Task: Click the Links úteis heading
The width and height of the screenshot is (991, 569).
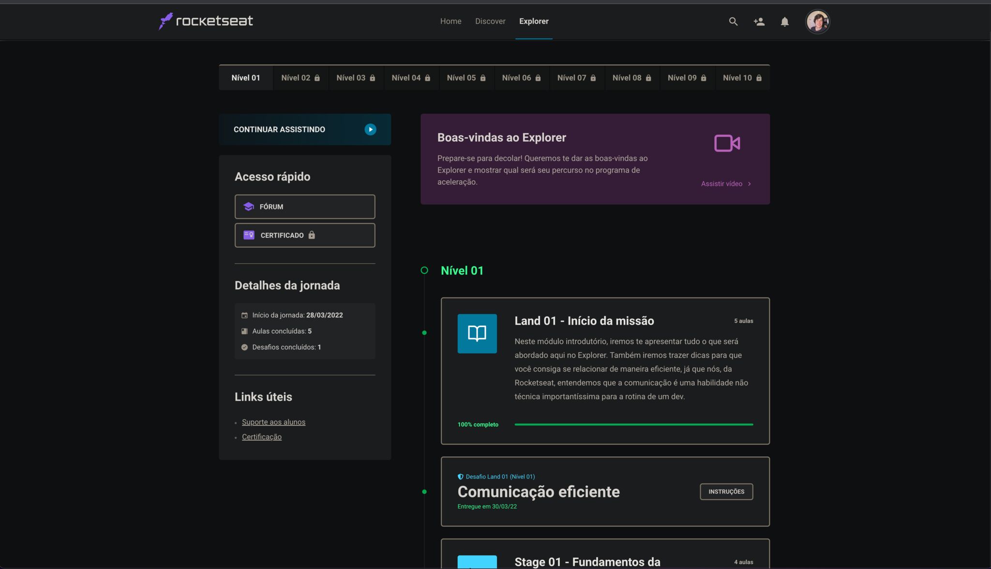Action: click(263, 397)
